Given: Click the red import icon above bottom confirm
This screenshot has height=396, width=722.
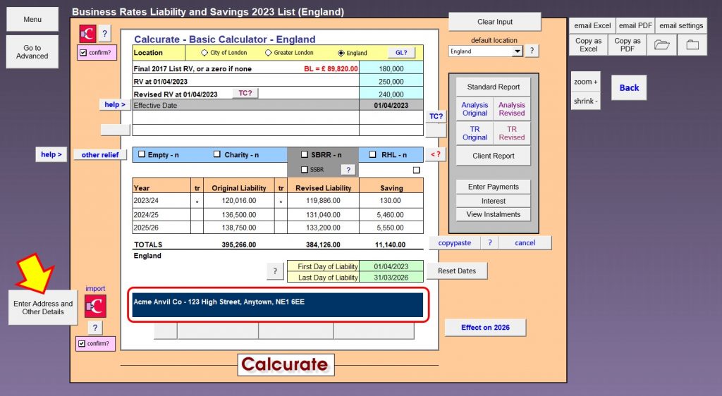Looking at the screenshot, I should tap(95, 306).
